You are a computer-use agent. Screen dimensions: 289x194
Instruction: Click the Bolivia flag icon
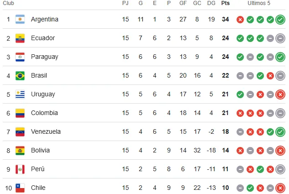click(20, 150)
